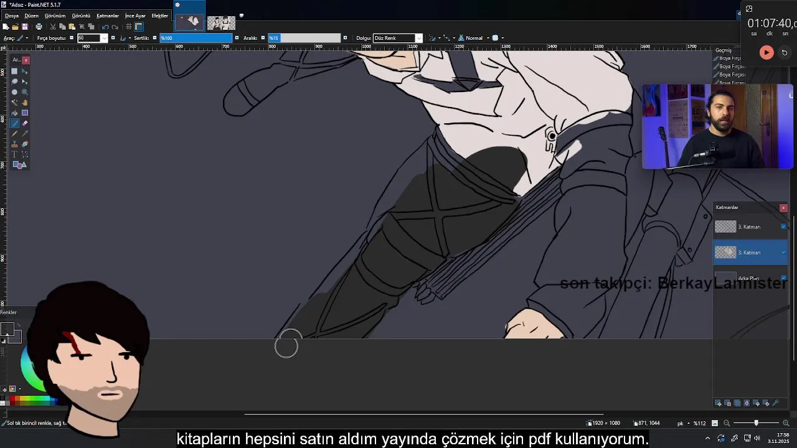Expand the open images list arrow
The height and width of the screenshot is (448, 797).
pyautogui.click(x=242, y=16)
